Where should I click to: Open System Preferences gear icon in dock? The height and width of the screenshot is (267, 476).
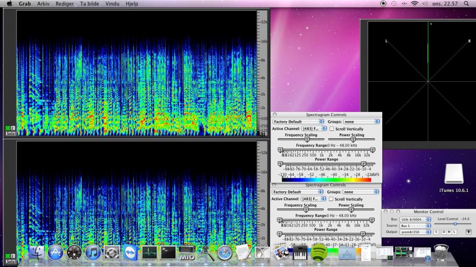pos(112,253)
